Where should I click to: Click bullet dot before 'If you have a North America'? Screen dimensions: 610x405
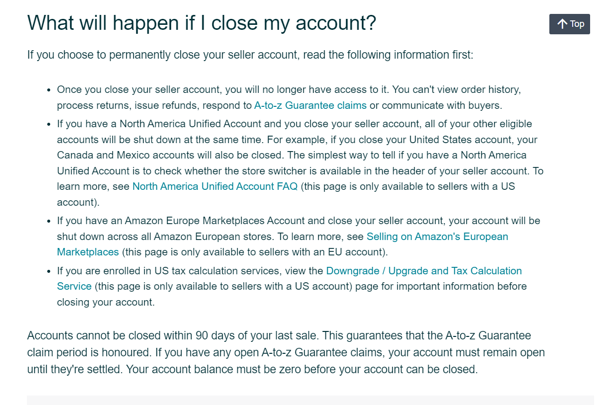coord(48,124)
